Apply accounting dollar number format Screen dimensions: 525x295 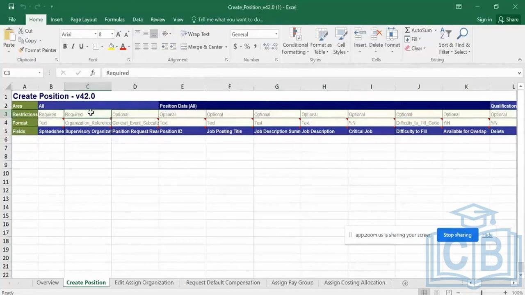click(x=235, y=47)
